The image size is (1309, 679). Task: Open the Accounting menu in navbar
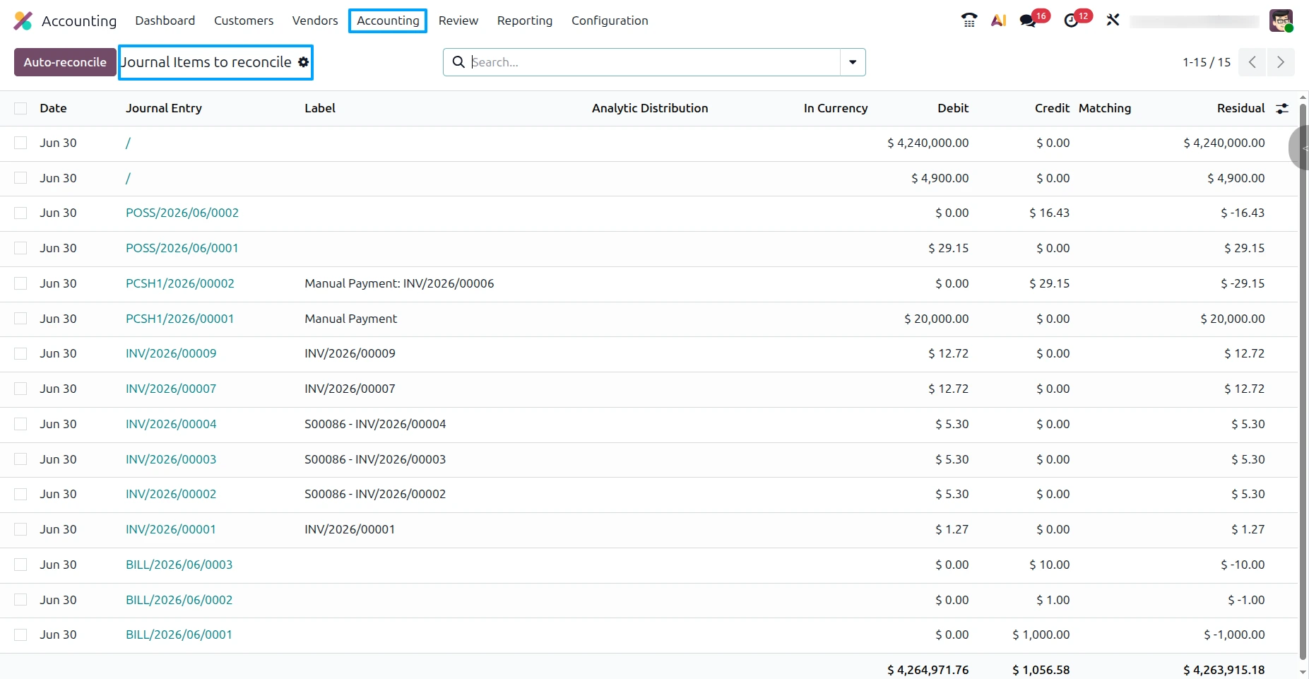click(388, 20)
